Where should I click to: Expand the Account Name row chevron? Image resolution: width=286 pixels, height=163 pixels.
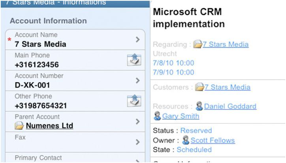[137, 39]
